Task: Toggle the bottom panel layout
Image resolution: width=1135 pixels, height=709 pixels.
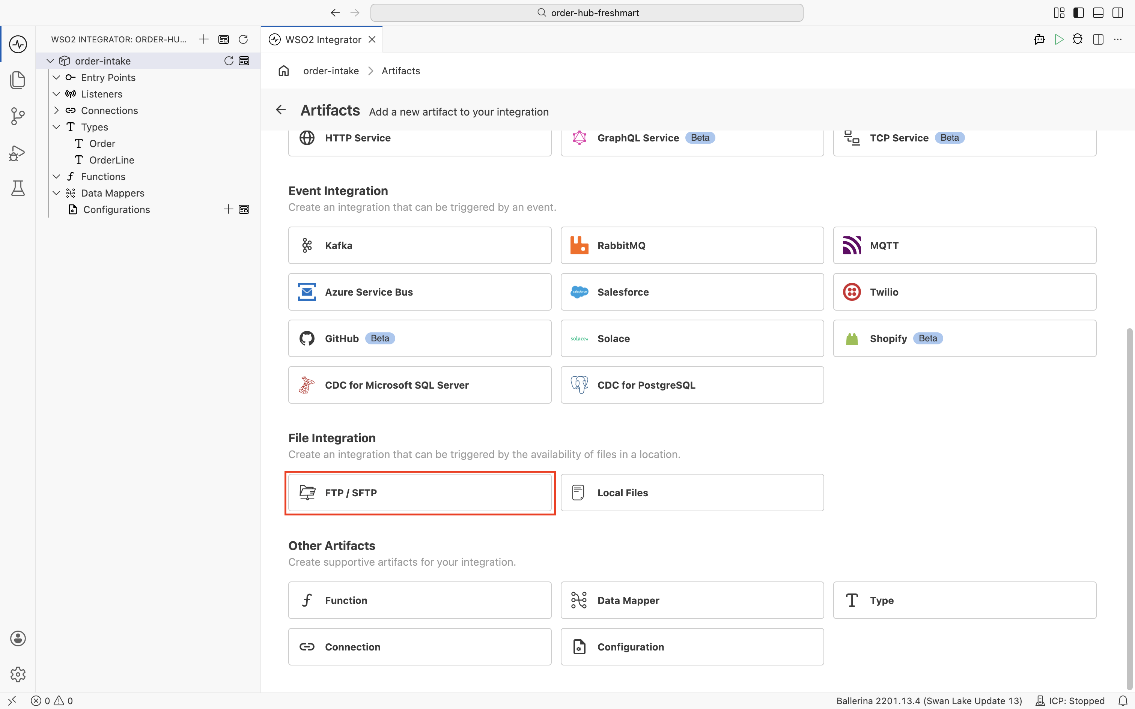Action: 1098,13
